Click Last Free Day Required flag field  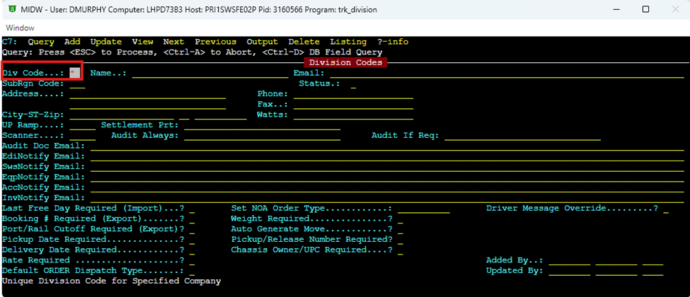[192, 209]
